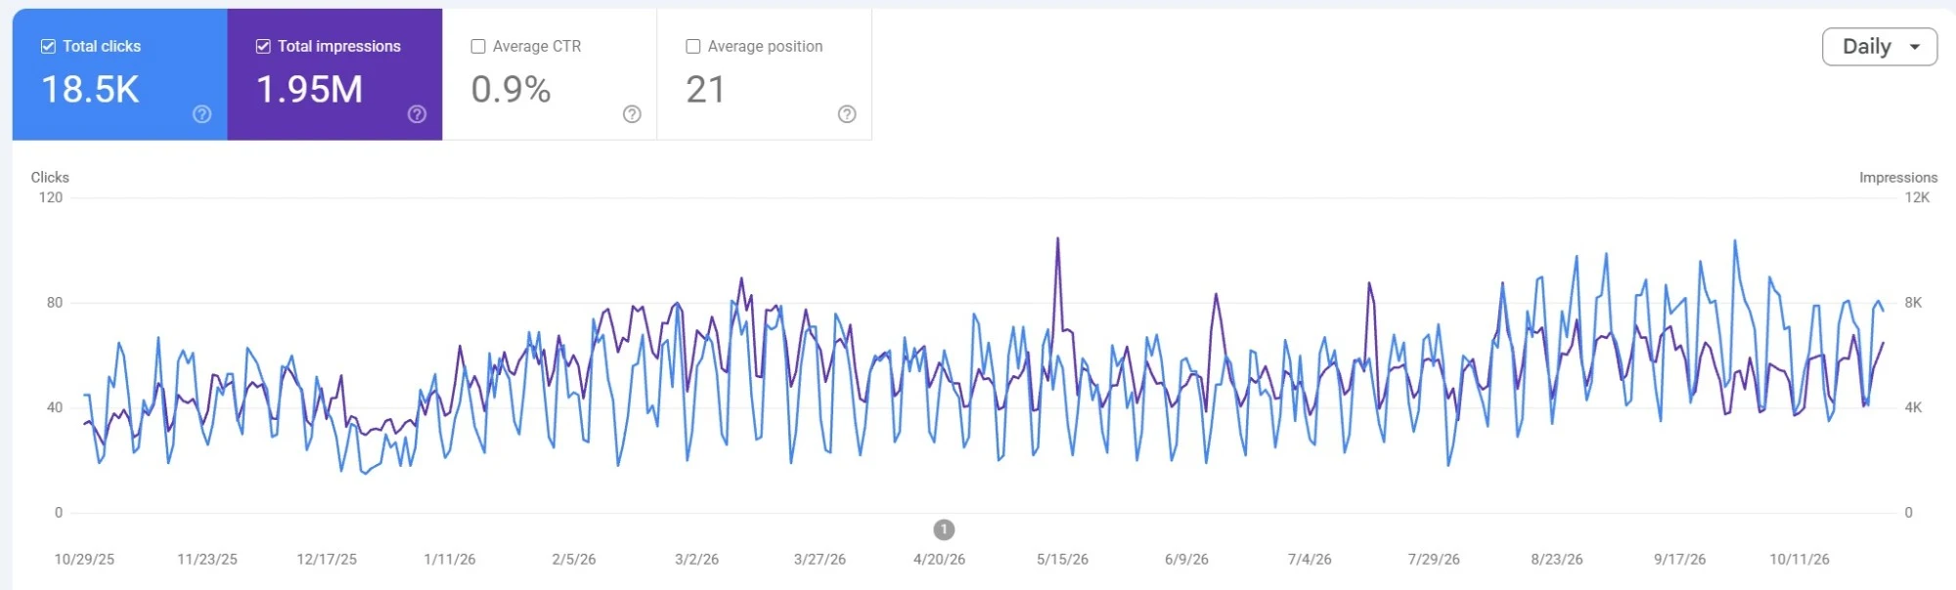Open help for Total clicks metric

click(202, 114)
